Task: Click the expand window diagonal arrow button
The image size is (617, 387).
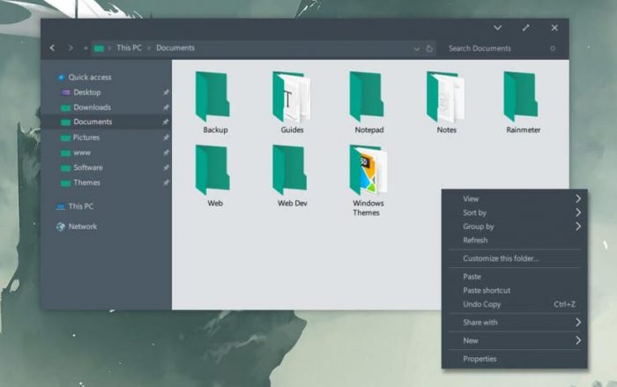Action: point(525,27)
